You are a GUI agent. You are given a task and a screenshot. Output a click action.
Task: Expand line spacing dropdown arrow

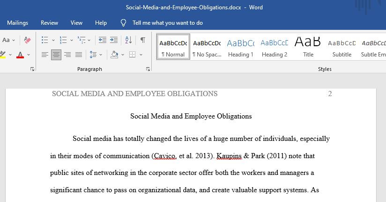[101, 55]
